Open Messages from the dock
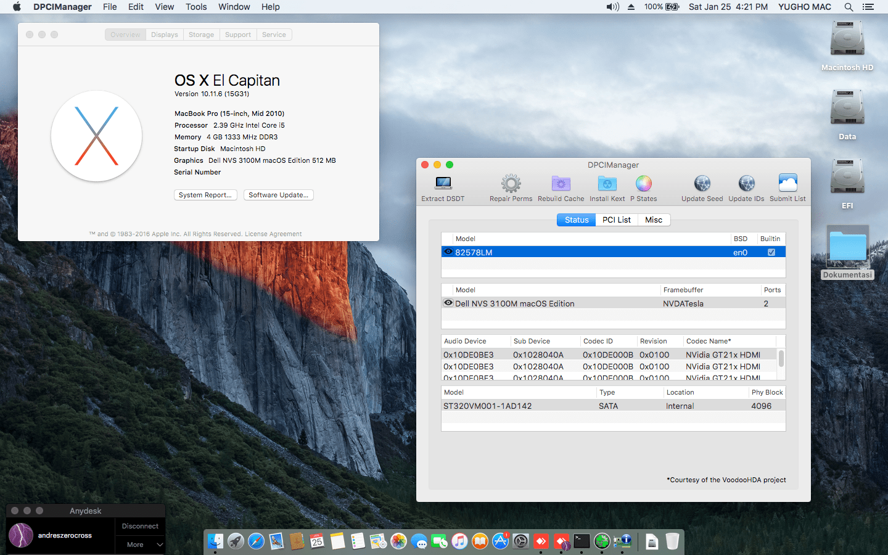The height and width of the screenshot is (555, 888). pyautogui.click(x=419, y=541)
